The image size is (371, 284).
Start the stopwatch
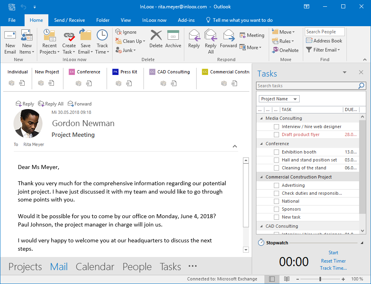[x=333, y=253]
